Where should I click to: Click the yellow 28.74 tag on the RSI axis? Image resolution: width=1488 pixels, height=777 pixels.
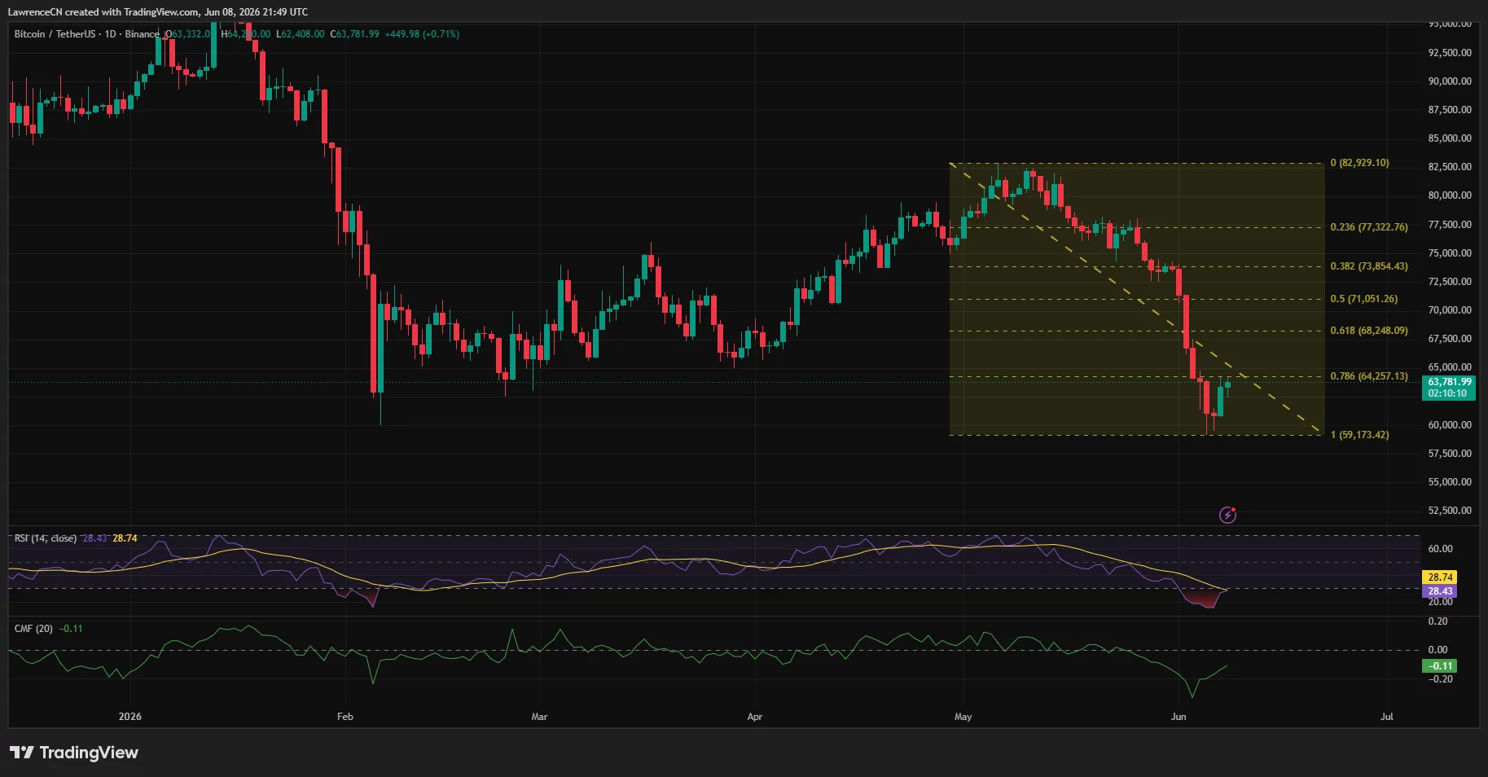coord(1440,577)
